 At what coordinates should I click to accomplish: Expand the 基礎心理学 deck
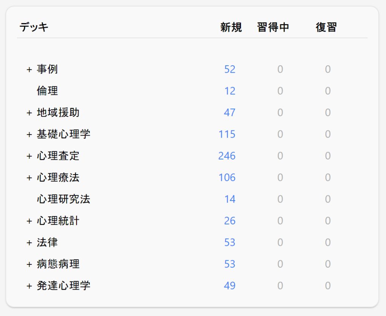29,135
